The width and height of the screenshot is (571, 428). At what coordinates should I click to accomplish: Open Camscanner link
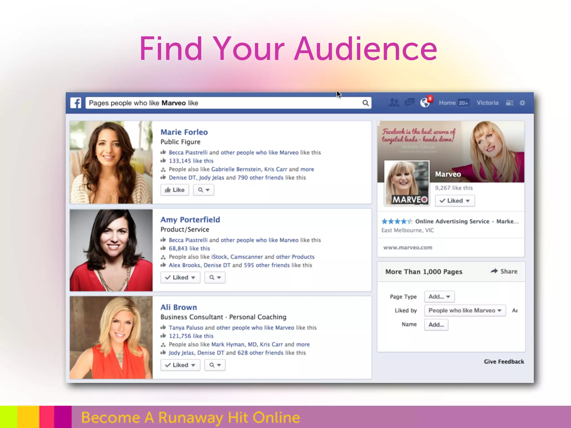(246, 257)
